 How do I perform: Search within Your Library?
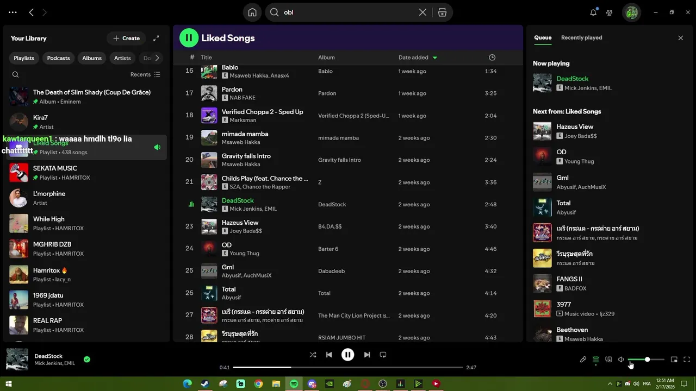coord(15,74)
